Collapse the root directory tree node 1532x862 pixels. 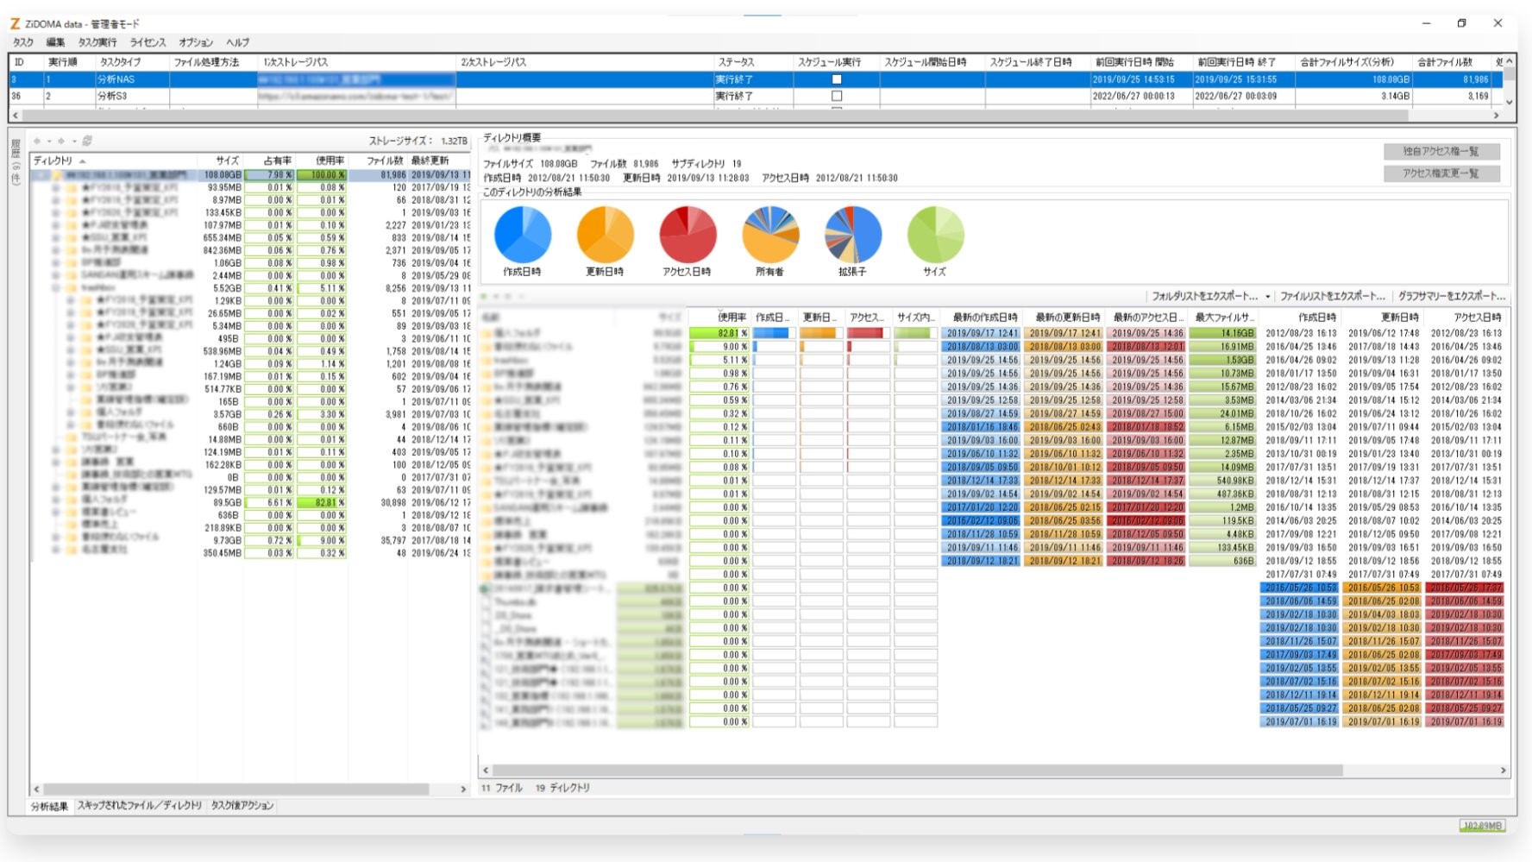[x=41, y=175]
